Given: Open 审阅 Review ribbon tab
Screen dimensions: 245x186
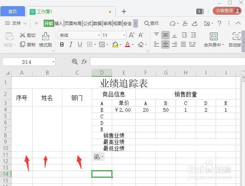Looking at the screenshot, I should pyautogui.click(x=107, y=23).
